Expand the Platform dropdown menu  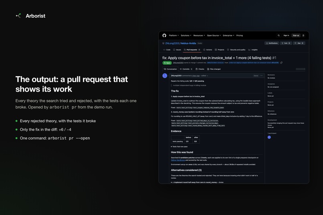click(174, 35)
